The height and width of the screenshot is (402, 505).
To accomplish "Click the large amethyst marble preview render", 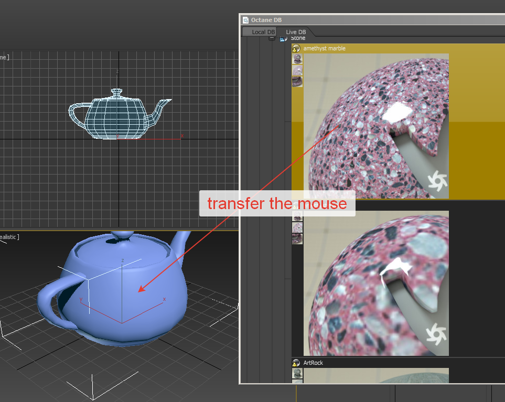I will pos(376,126).
